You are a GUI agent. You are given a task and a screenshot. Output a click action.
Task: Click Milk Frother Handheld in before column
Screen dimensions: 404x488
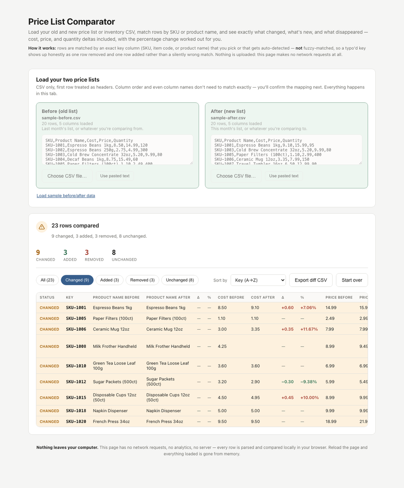(x=115, y=346)
